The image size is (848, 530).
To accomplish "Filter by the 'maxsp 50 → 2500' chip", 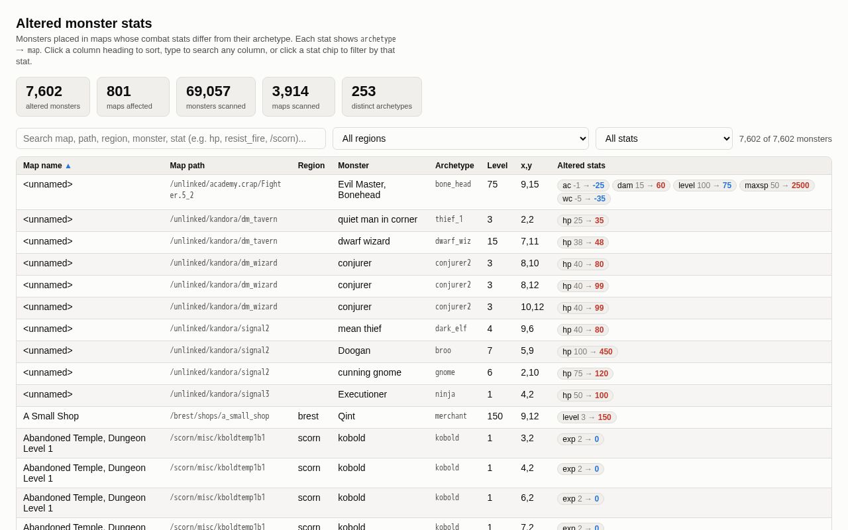I will (777, 185).
